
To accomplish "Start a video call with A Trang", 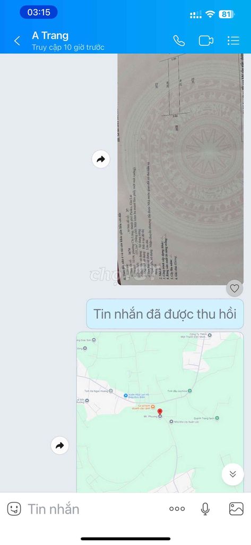I will tap(206, 40).
